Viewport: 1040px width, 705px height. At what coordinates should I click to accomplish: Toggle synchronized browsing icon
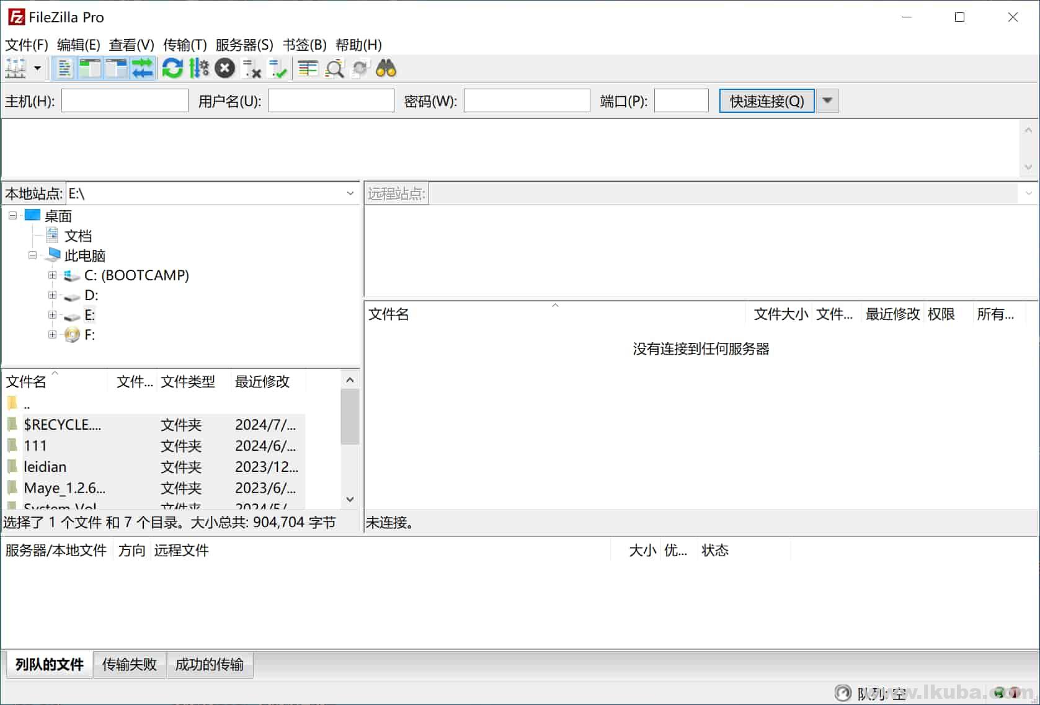click(360, 68)
